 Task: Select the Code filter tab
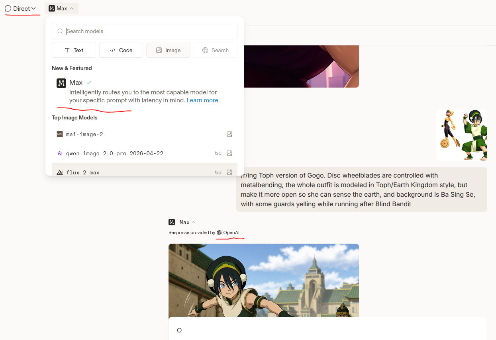121,50
